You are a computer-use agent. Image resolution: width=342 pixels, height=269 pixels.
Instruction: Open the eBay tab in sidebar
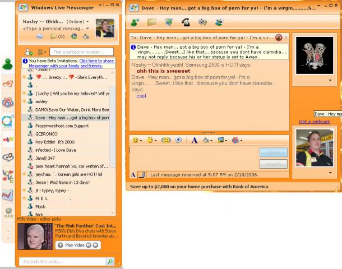click(8, 139)
